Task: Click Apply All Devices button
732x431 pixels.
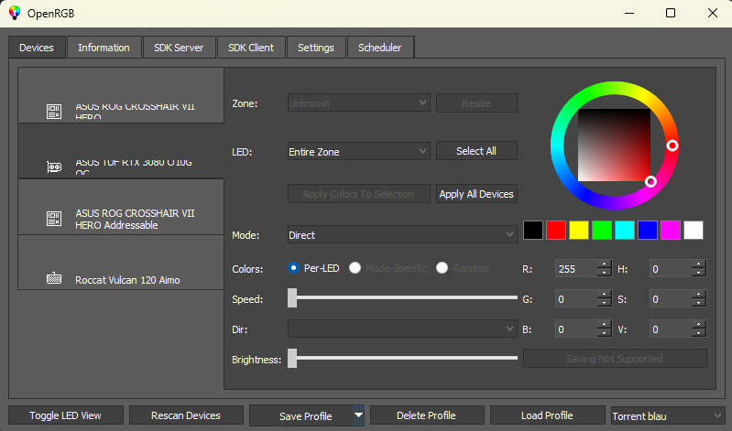Action: (x=476, y=194)
